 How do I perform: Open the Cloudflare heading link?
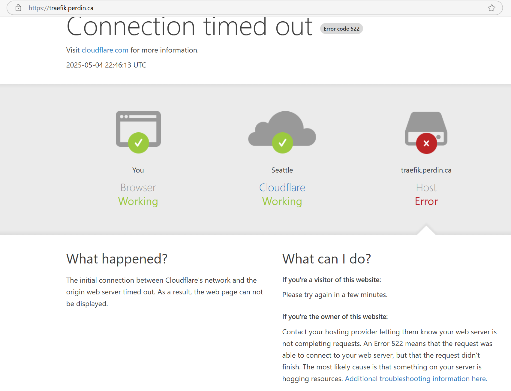(282, 188)
